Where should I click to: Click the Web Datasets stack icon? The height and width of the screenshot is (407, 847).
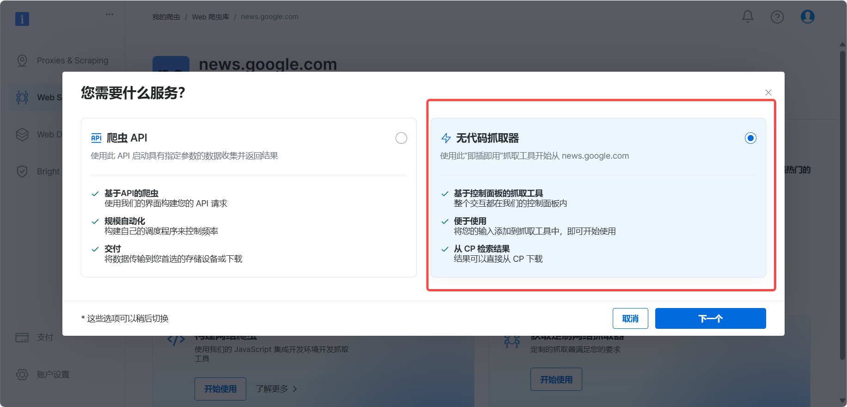tap(22, 134)
